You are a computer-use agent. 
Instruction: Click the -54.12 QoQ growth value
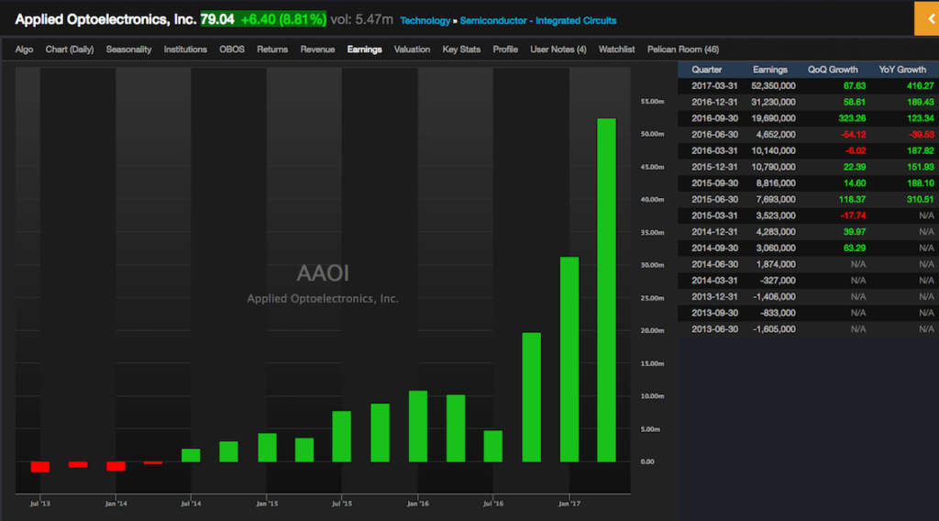853,134
